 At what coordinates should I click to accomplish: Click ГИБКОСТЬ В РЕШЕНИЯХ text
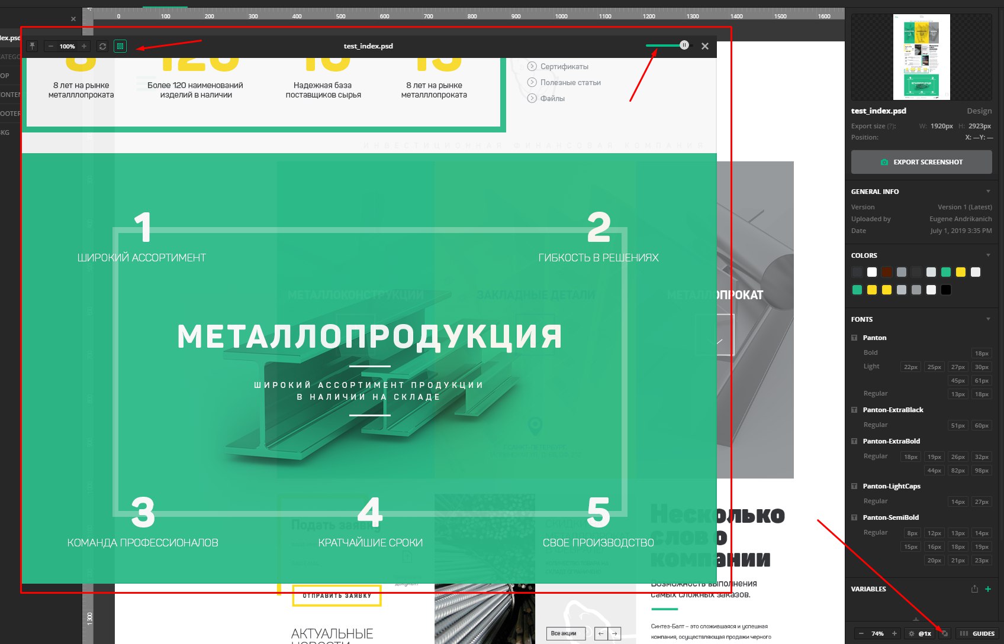[598, 258]
